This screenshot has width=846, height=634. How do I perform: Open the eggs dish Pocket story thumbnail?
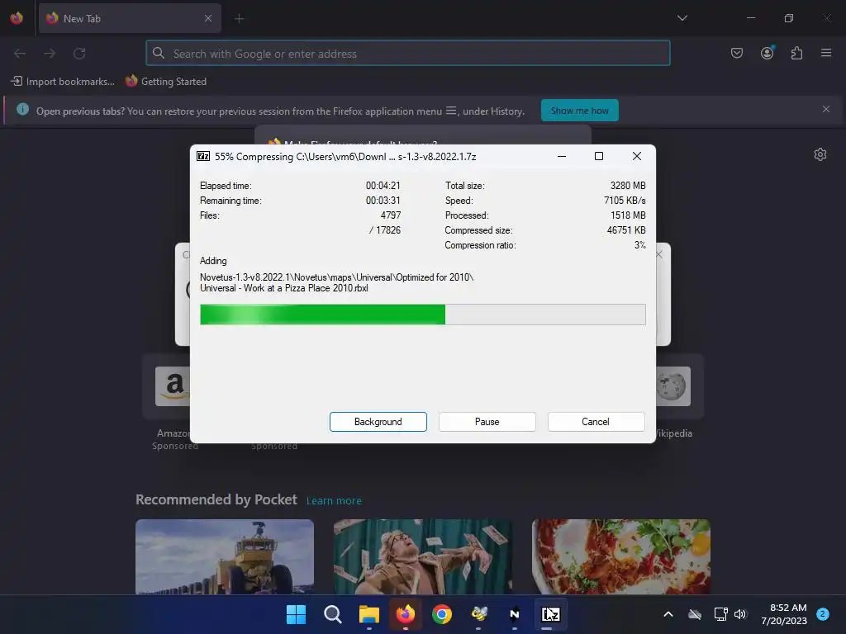621,556
